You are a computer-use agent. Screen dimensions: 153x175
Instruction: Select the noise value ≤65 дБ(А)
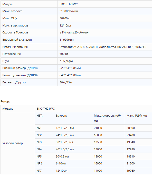(66, 61)
